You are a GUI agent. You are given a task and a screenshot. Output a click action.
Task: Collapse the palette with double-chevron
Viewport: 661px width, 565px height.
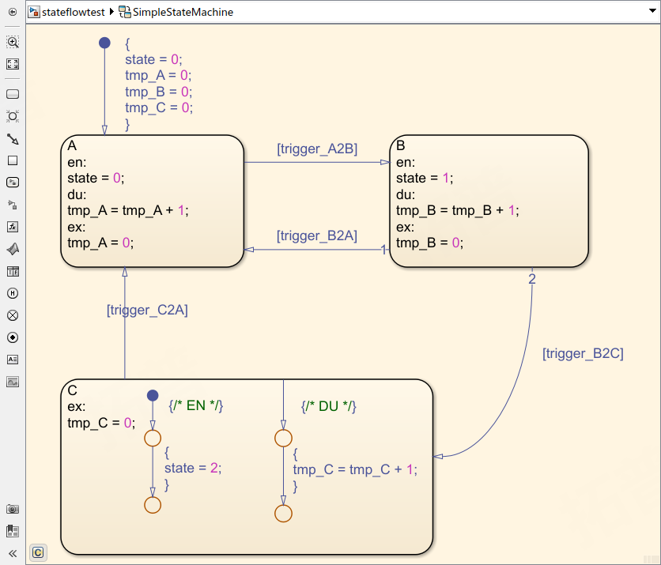[13, 553]
